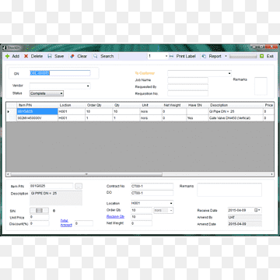280x280 pixels.
Task: Click the Yes cell in Have SN column
Action: click(x=198, y=118)
